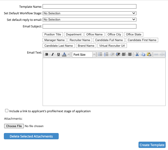Align text left in editor
This screenshot has height=150, width=168.
click(x=124, y=54)
